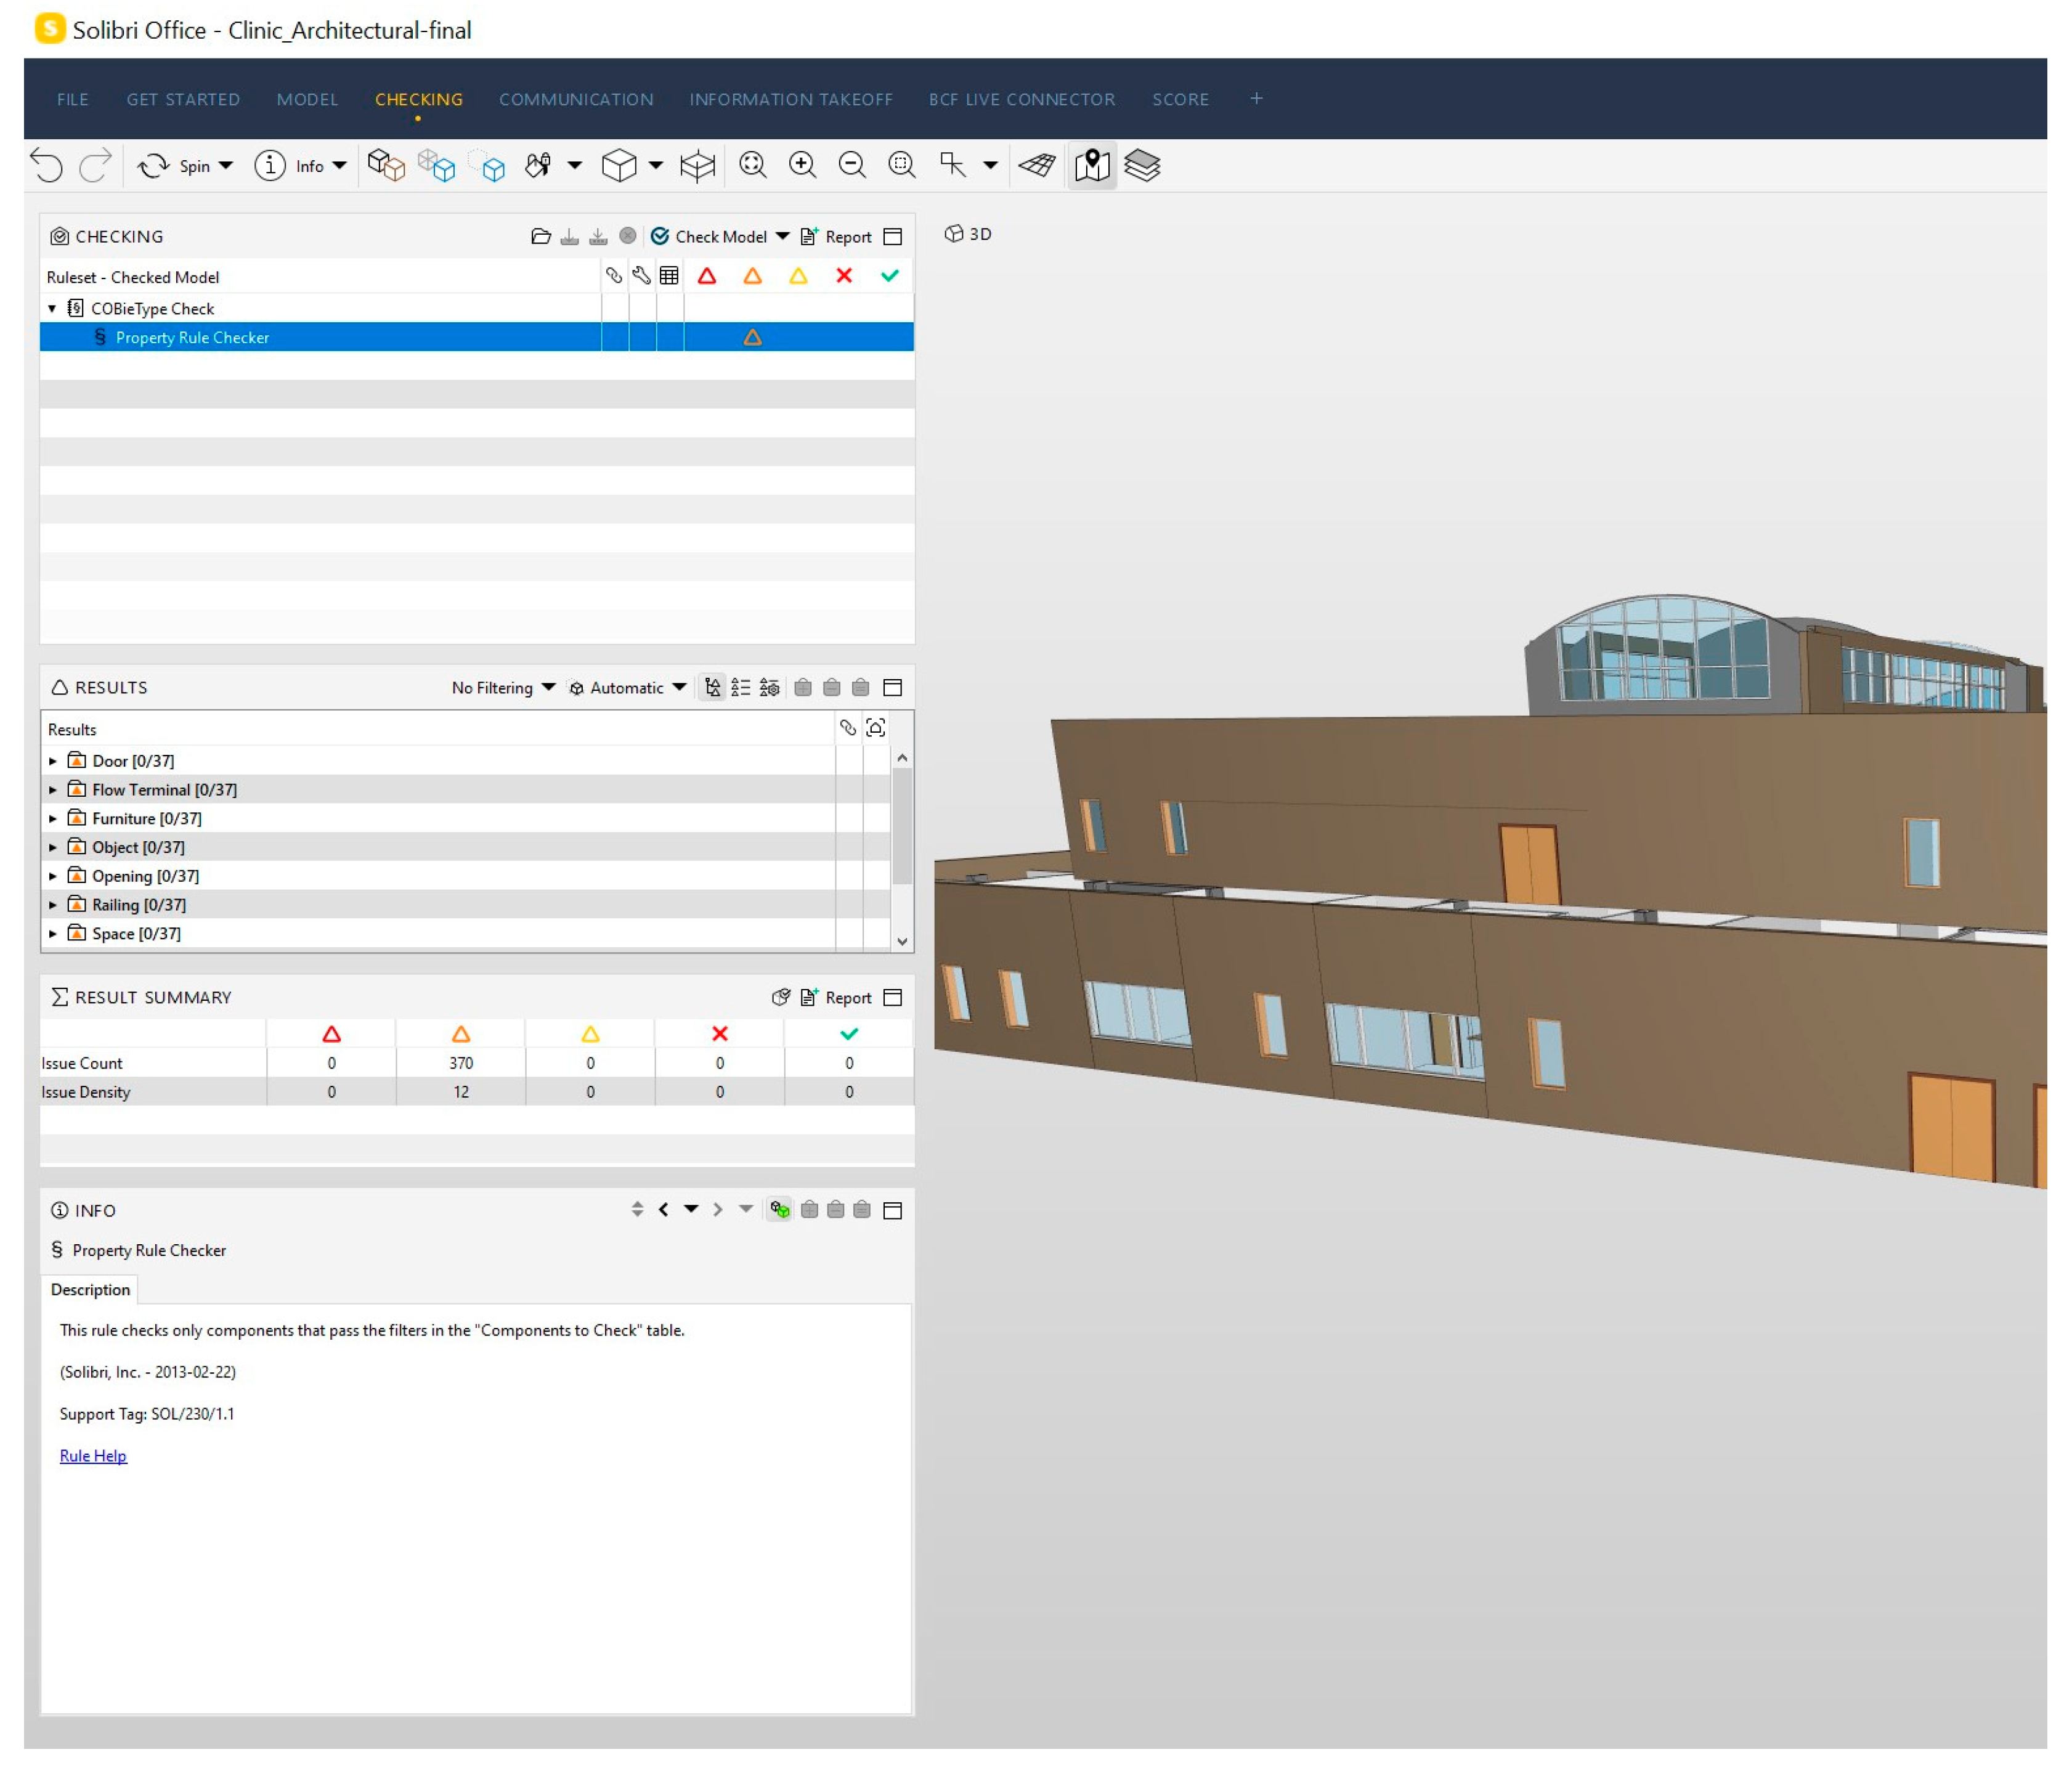Click the Info circle icon in toolbar
This screenshot has width=2072, height=1768.
269,166
